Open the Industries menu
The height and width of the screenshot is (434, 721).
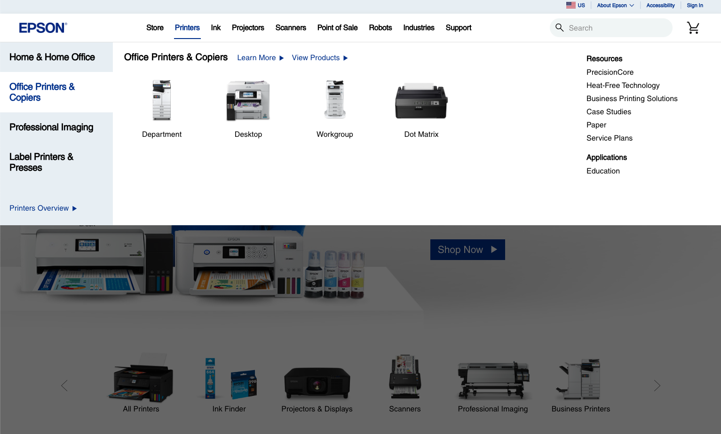tap(419, 28)
